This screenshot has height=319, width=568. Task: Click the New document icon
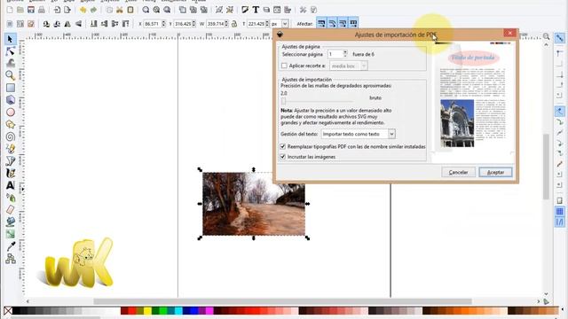coord(10,10)
